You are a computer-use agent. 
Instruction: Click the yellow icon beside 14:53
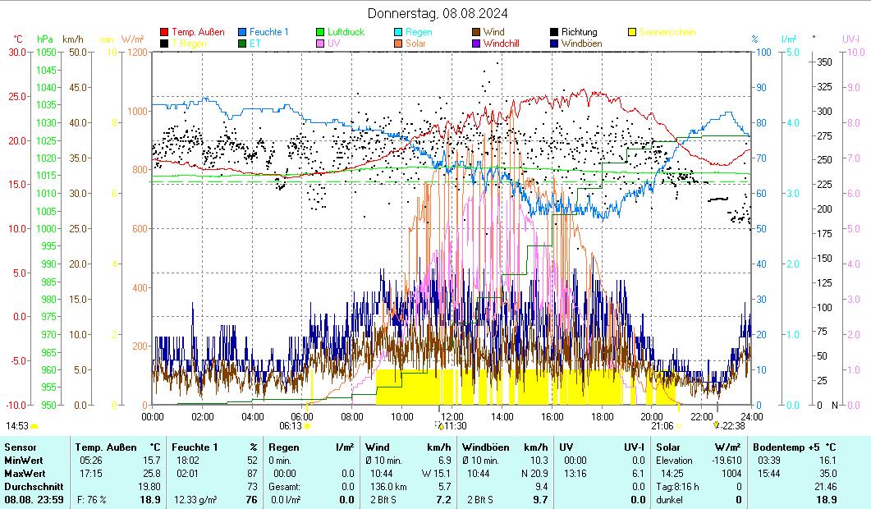[34, 426]
